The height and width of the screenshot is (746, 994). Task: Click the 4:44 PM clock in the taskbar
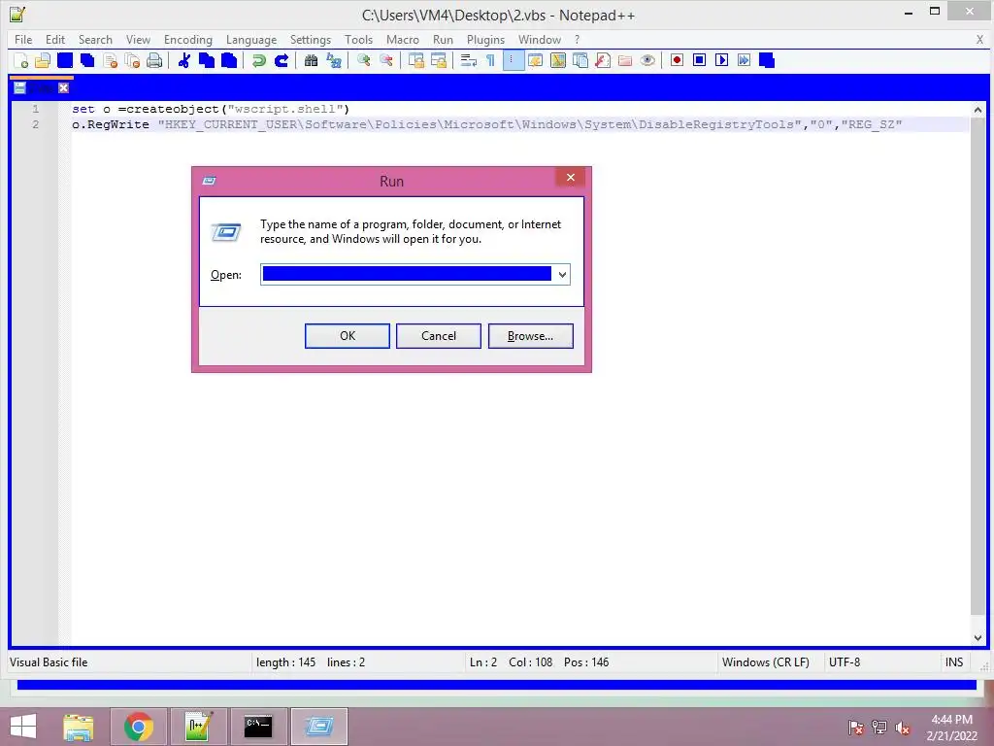point(951,720)
